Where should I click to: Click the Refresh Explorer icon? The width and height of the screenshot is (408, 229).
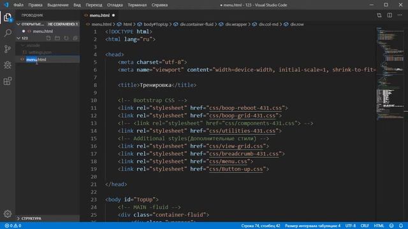66,38
